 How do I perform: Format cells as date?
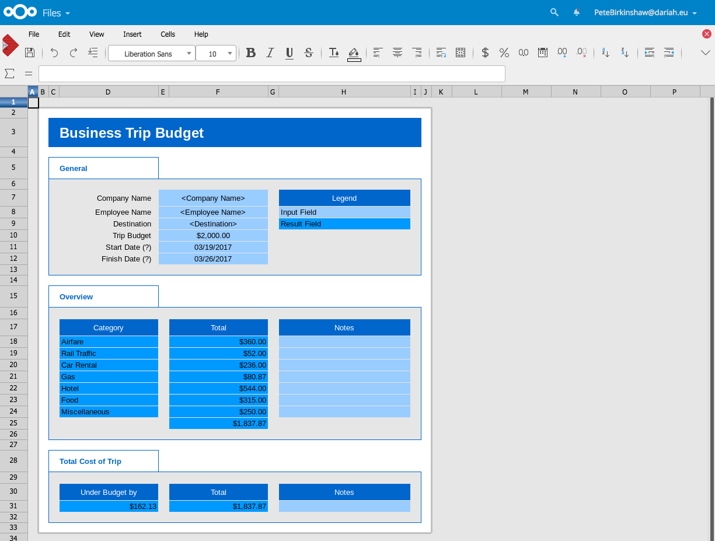pos(543,53)
